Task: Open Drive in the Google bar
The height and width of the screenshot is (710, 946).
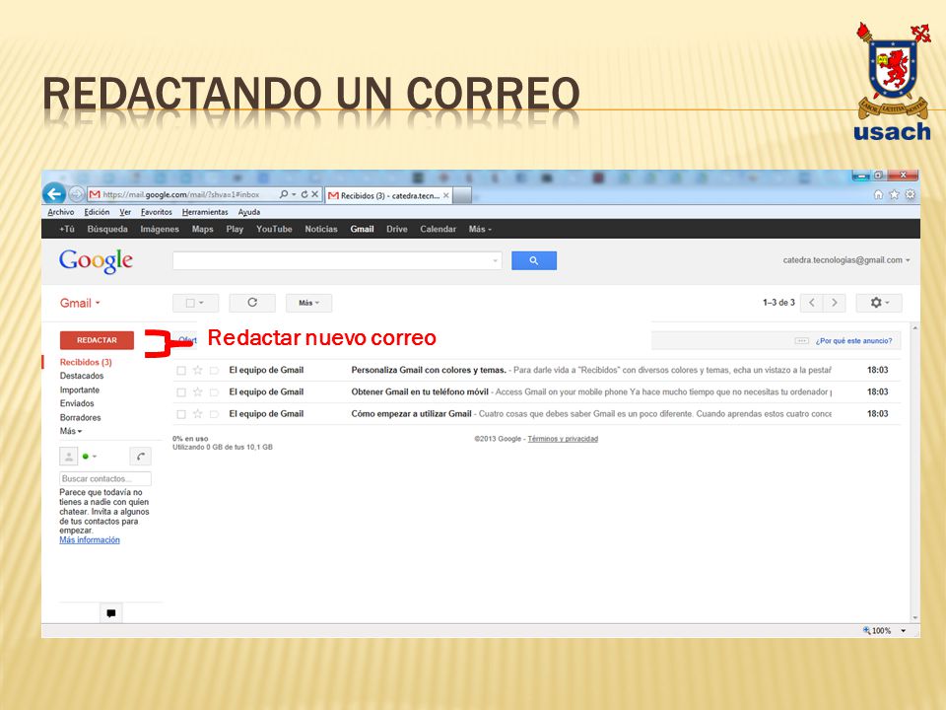Action: click(x=397, y=230)
